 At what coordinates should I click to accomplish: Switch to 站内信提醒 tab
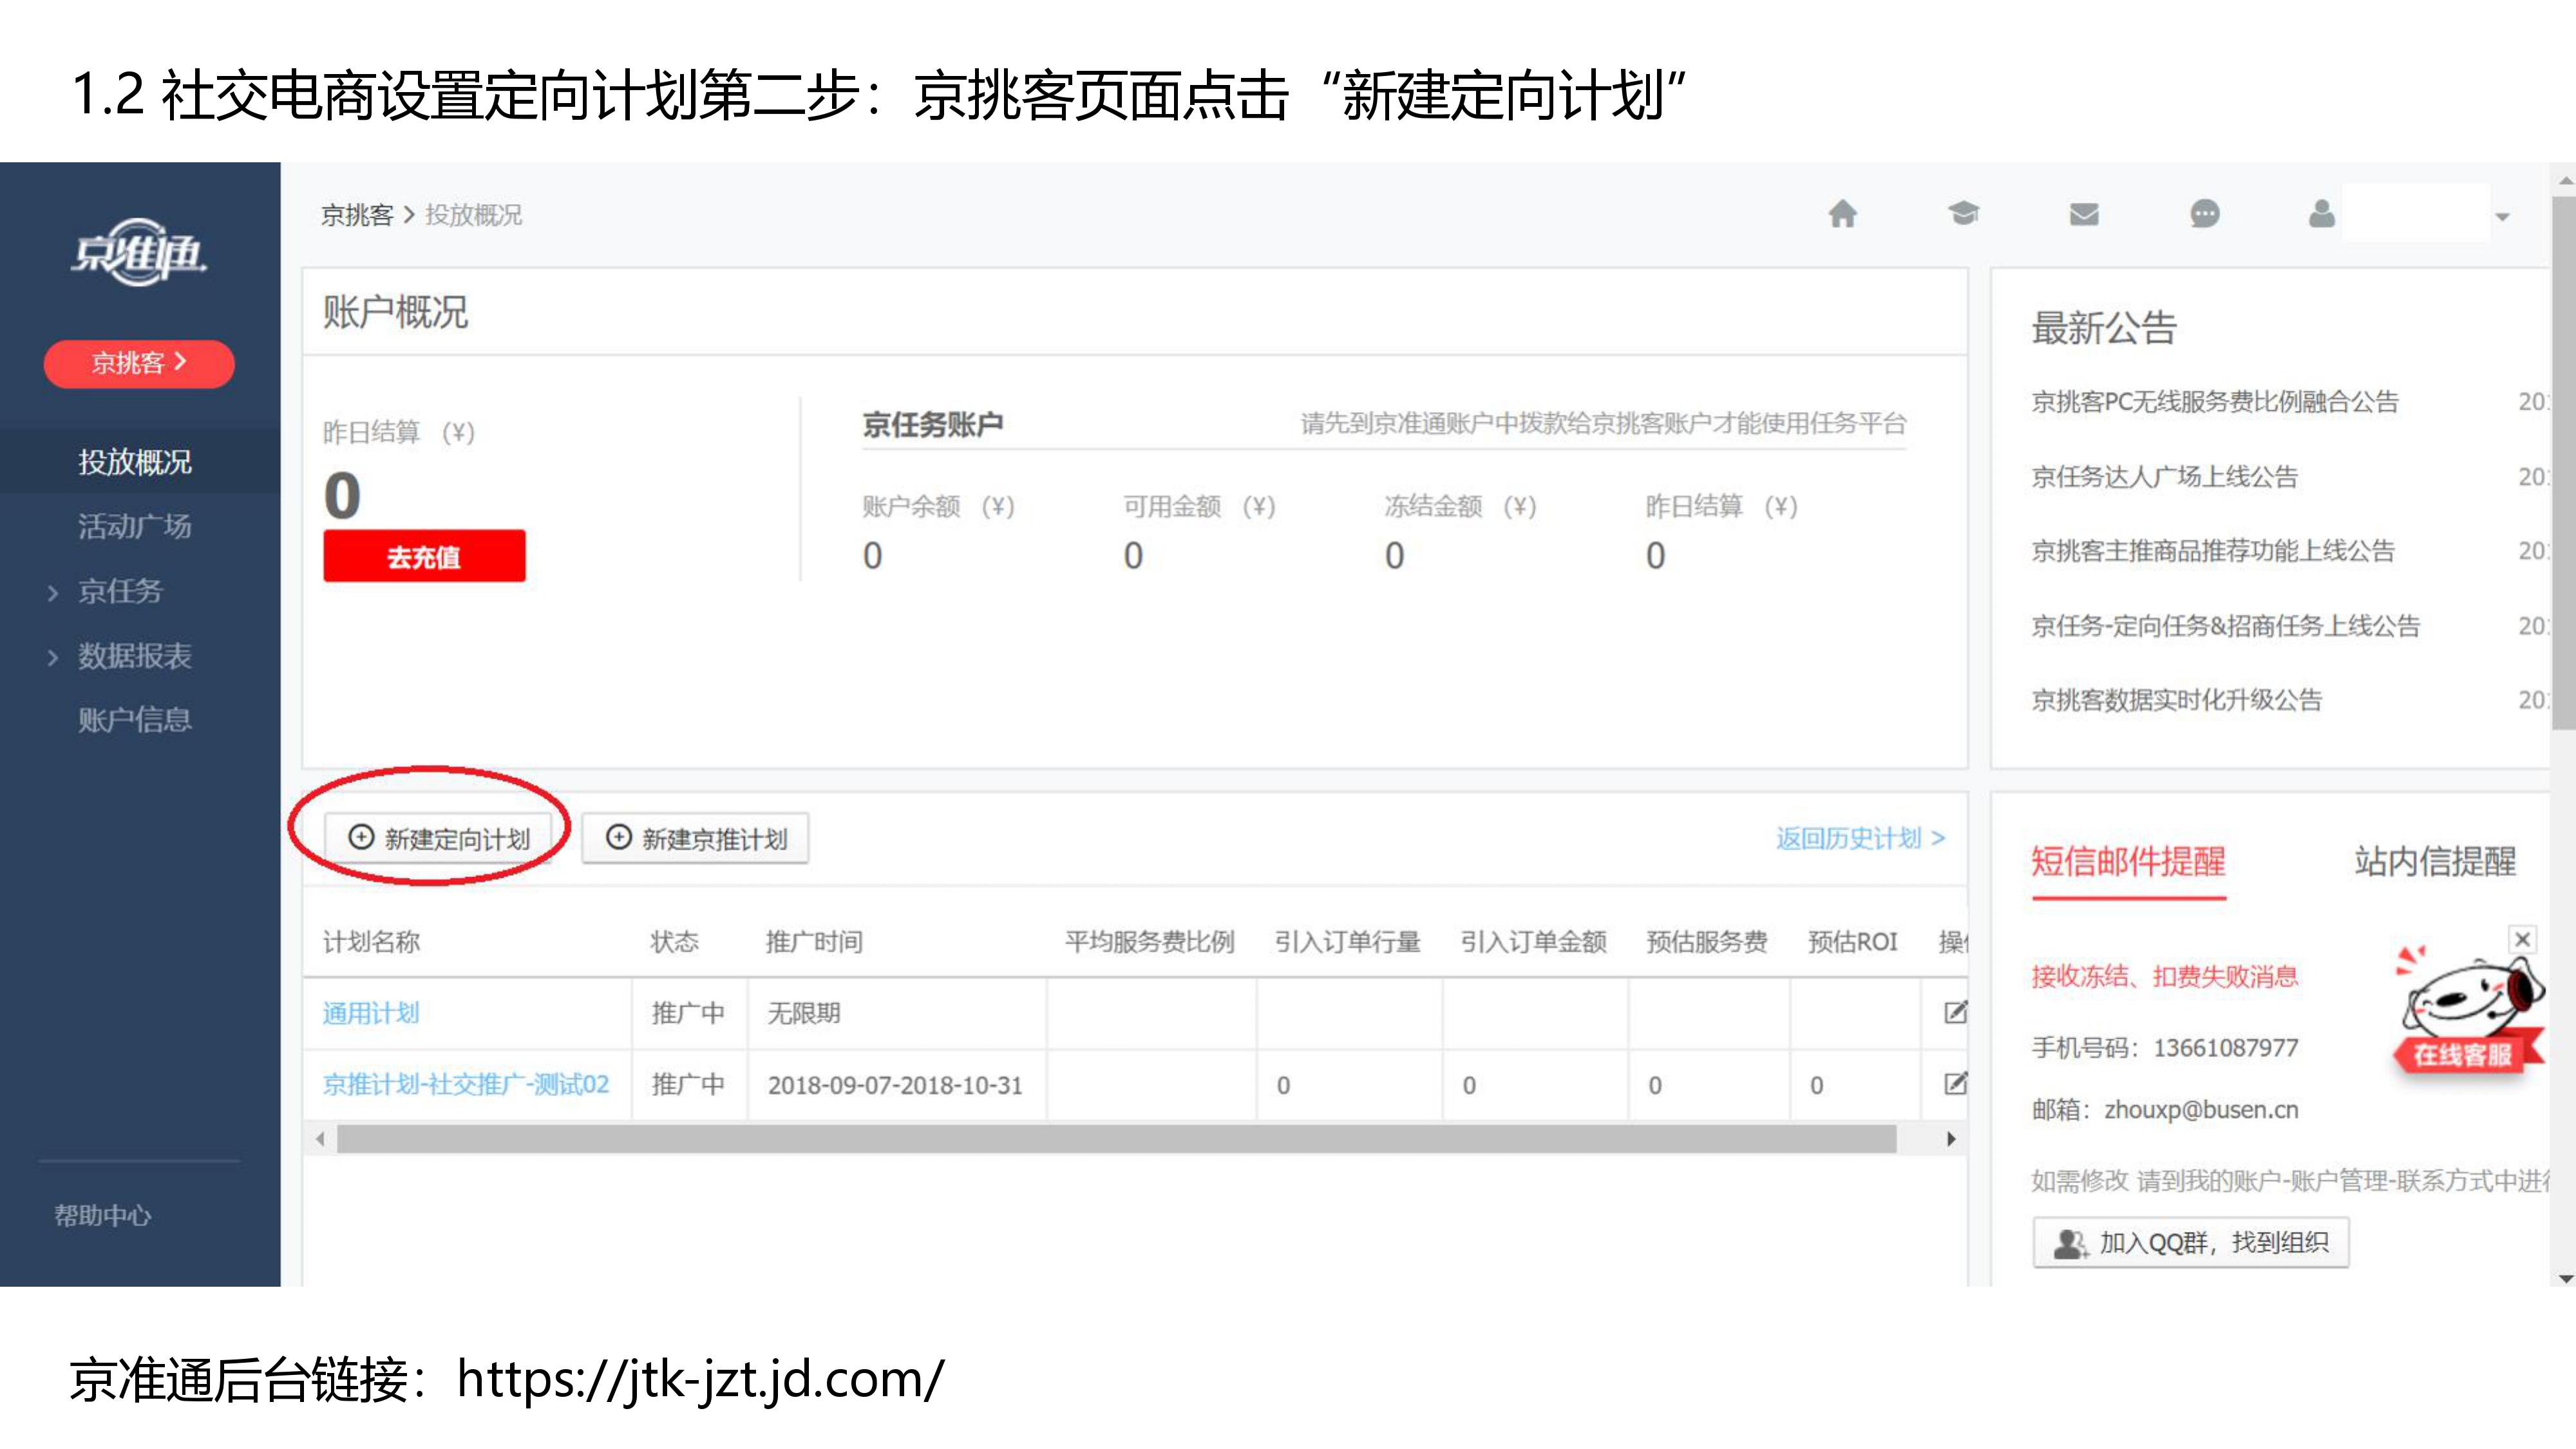[2434, 861]
